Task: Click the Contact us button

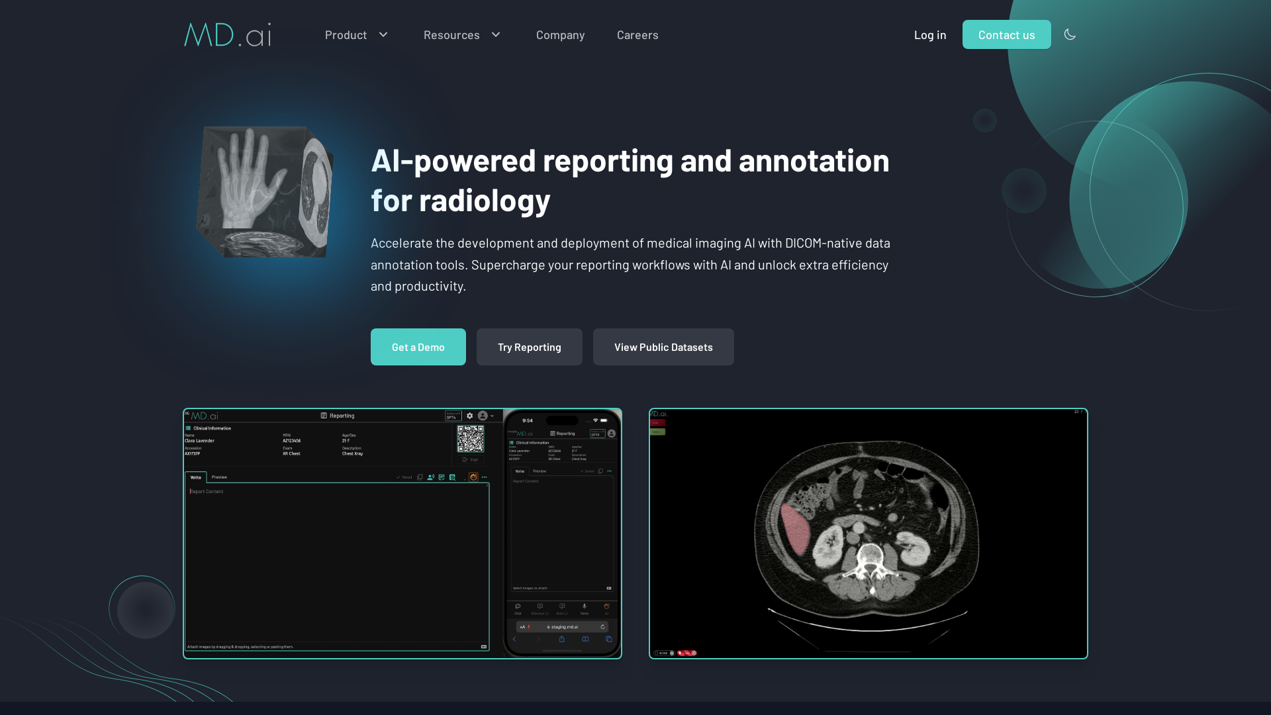Action: click(x=1006, y=34)
